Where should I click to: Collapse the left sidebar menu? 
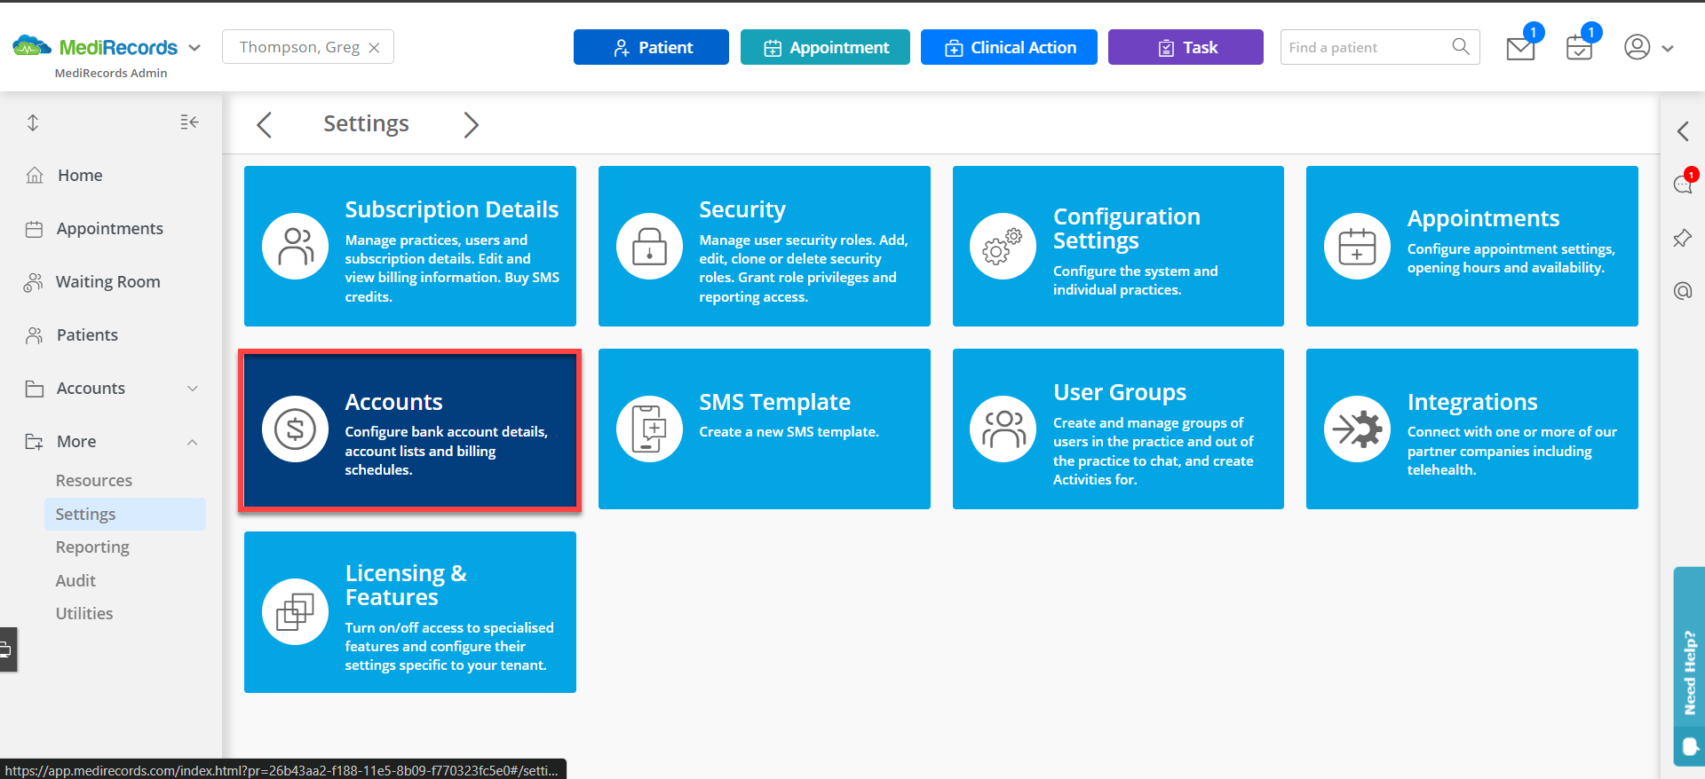click(189, 122)
